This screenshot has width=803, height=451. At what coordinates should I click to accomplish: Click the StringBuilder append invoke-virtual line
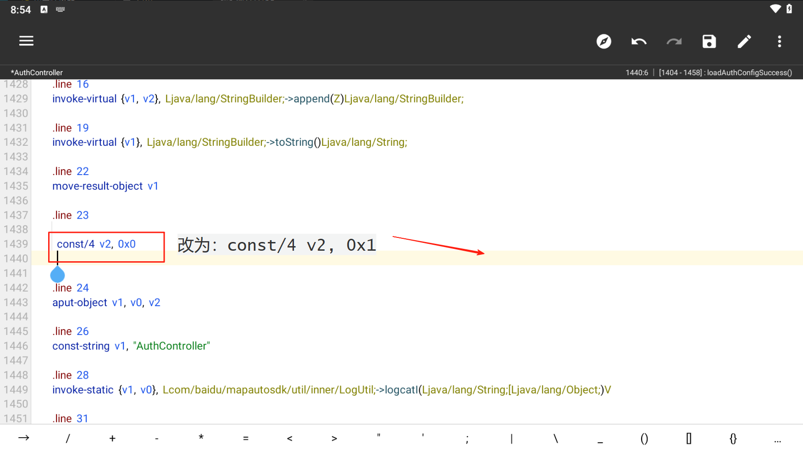coord(258,99)
